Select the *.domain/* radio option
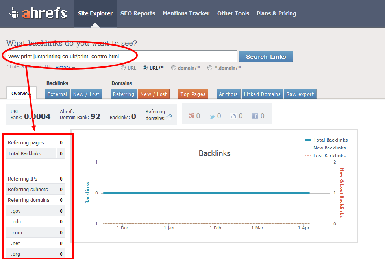Screen dimensions: 385x260 (210, 68)
